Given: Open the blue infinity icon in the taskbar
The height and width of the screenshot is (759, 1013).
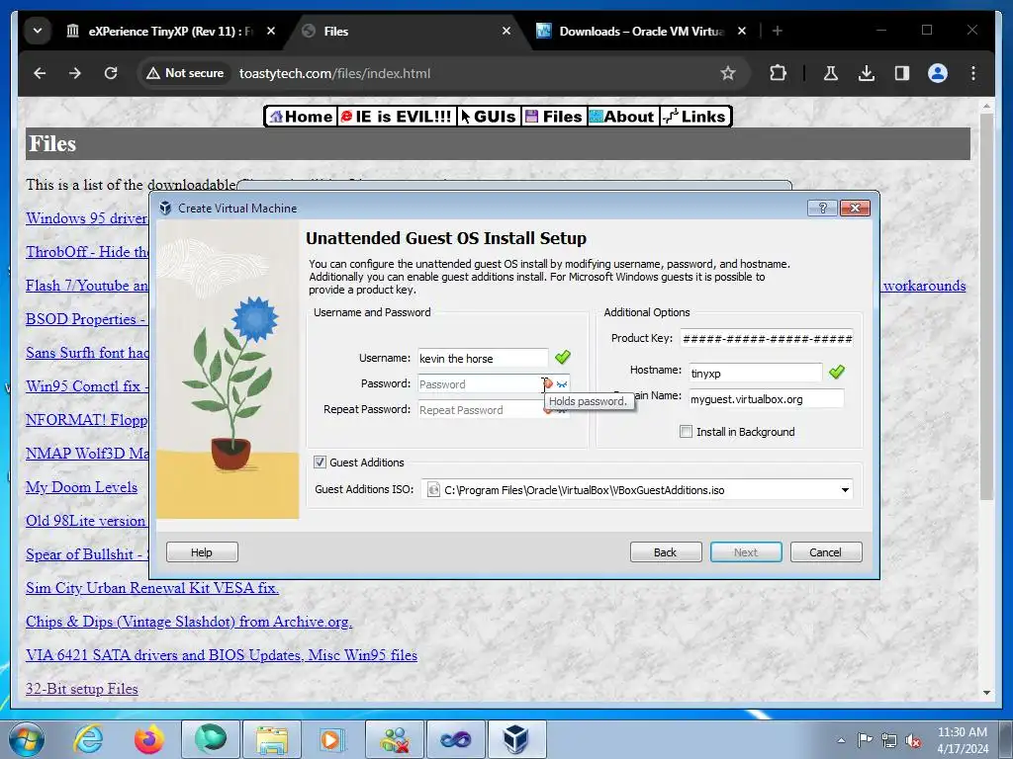Looking at the screenshot, I should coord(455,739).
